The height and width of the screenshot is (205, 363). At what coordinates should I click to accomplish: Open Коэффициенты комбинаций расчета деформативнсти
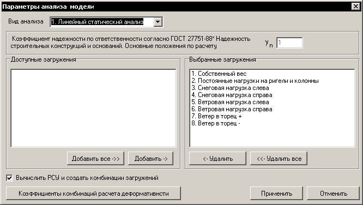coord(93,193)
